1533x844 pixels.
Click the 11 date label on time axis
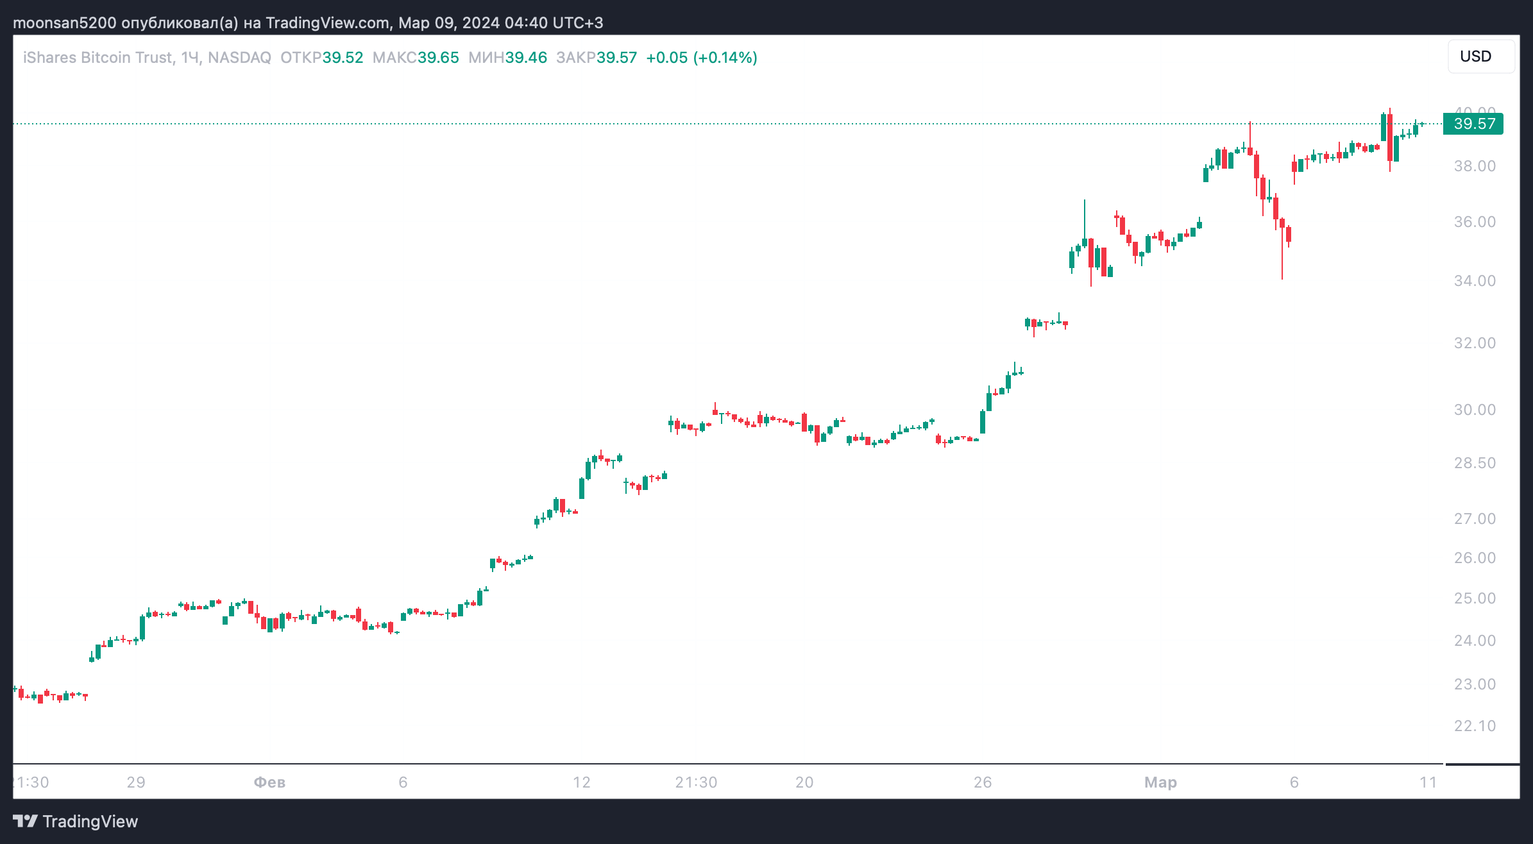click(1428, 782)
